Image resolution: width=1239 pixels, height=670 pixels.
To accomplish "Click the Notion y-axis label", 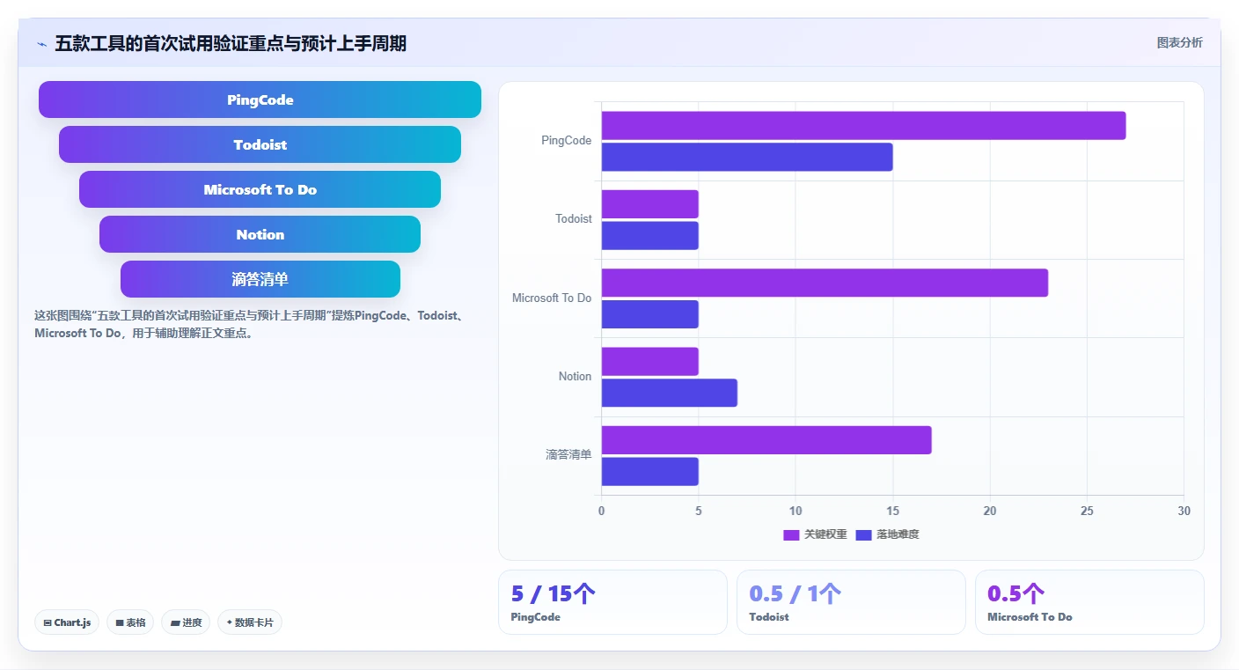I will point(576,376).
